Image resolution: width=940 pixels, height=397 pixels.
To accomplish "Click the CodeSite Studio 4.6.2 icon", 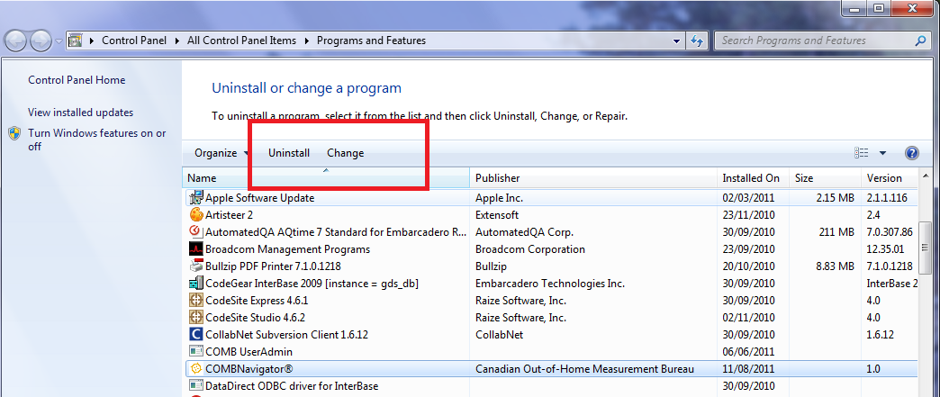I will 195,317.
